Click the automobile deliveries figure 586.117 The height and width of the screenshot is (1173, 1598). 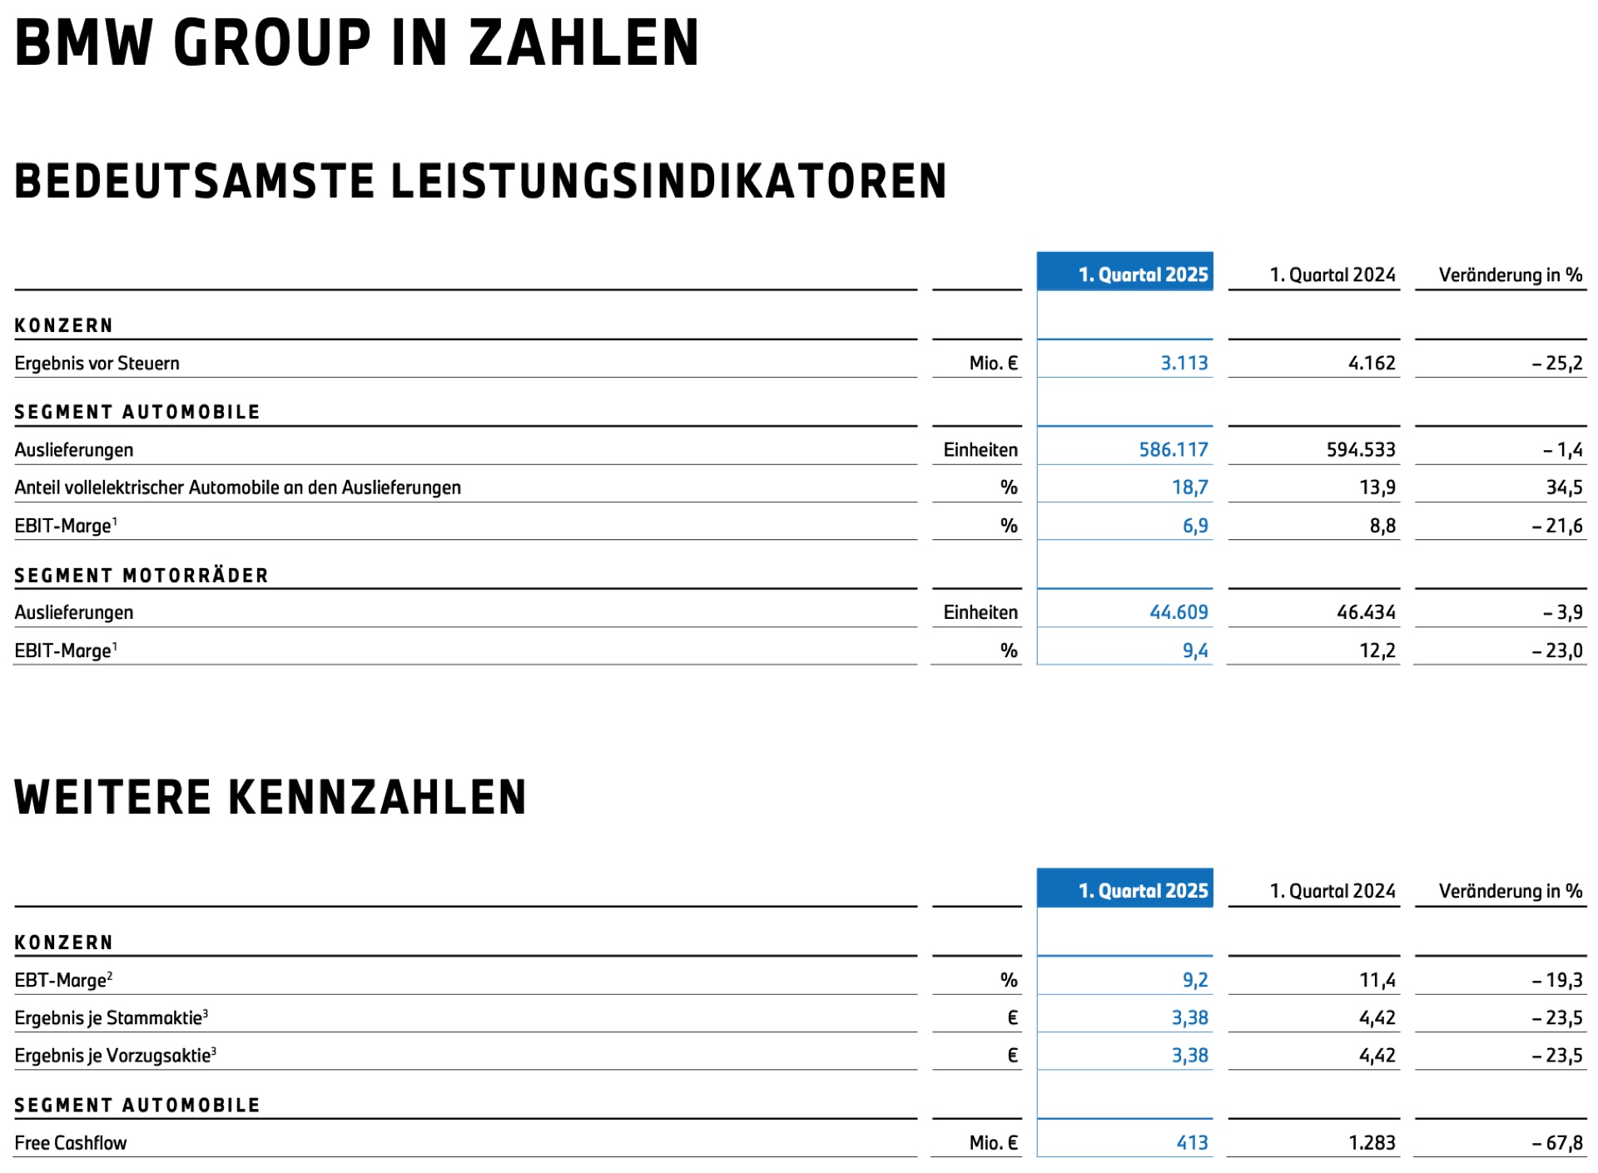point(1173,450)
